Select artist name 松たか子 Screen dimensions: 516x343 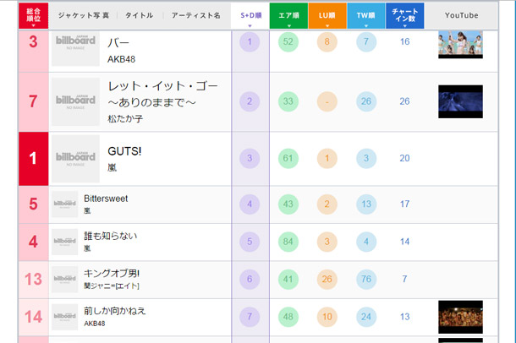pos(125,117)
